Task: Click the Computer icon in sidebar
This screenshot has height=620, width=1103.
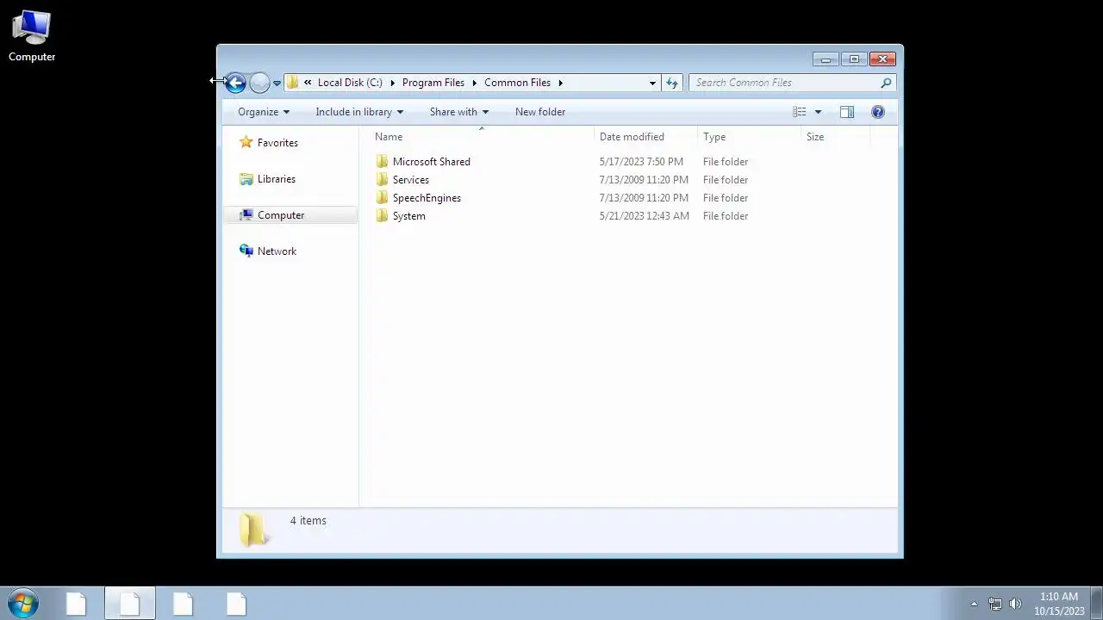Action: pos(246,215)
